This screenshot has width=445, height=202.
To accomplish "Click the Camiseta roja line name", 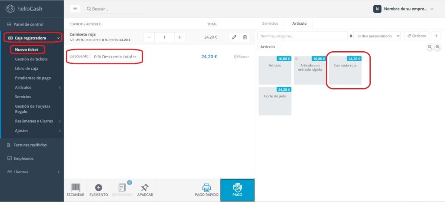I will (83, 34).
